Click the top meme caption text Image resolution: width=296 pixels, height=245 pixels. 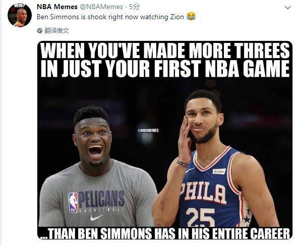coord(165,60)
